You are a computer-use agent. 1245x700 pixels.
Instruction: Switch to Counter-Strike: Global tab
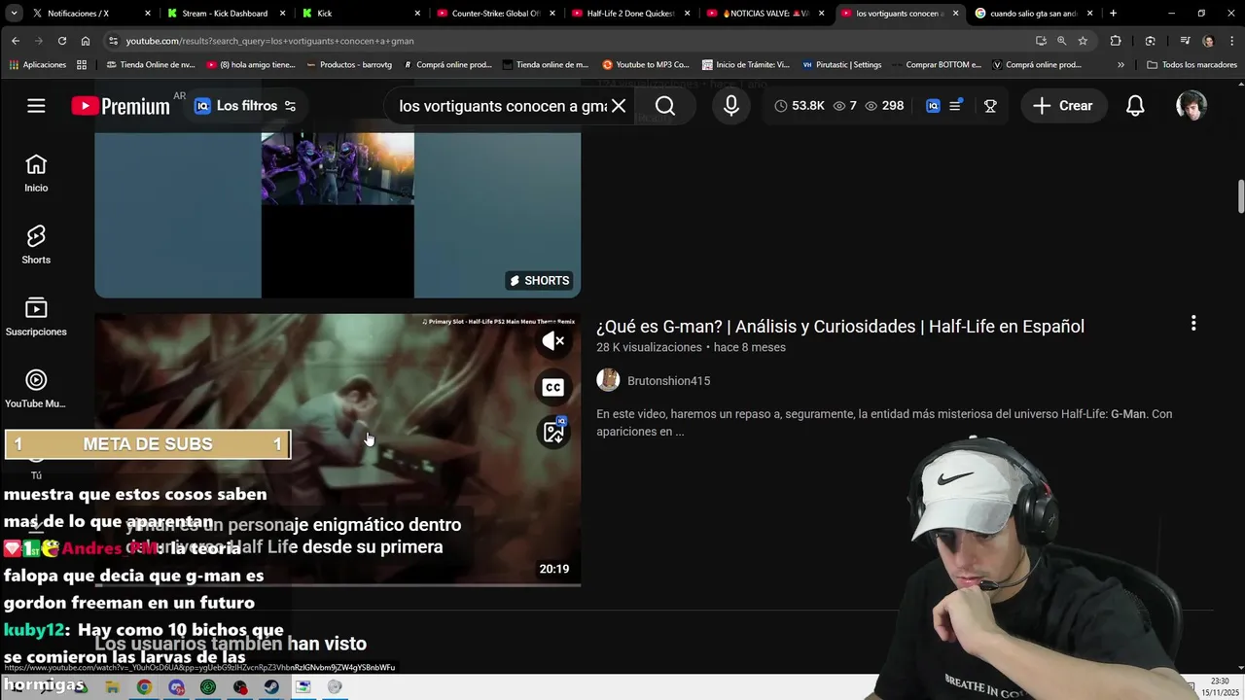coord(494,14)
